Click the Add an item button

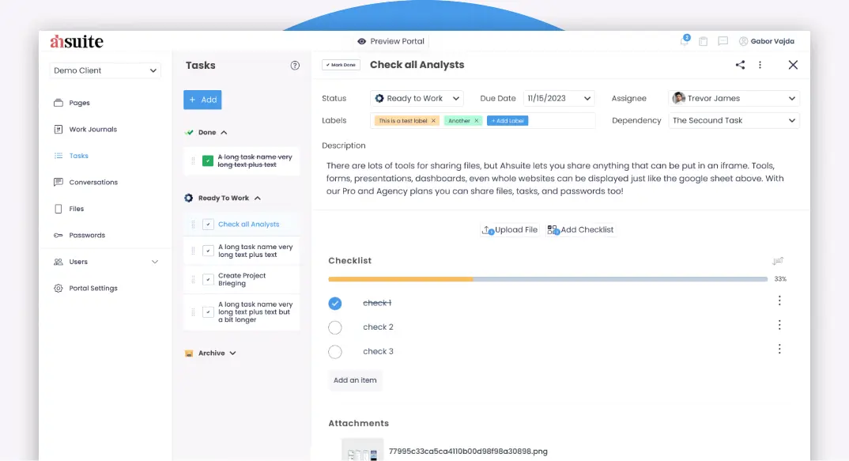tap(355, 380)
